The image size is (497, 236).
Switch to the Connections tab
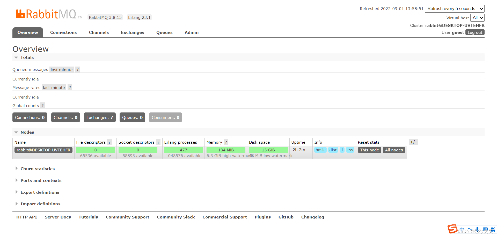[63, 32]
